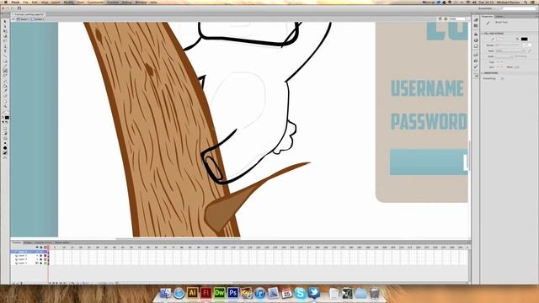This screenshot has height=303, width=539.
Task: Pick the Fill color swatch in the tools panel
Action: point(7,118)
